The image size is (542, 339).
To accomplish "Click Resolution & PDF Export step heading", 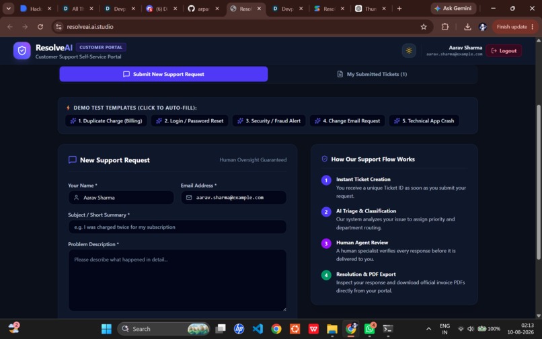I will 366,274.
